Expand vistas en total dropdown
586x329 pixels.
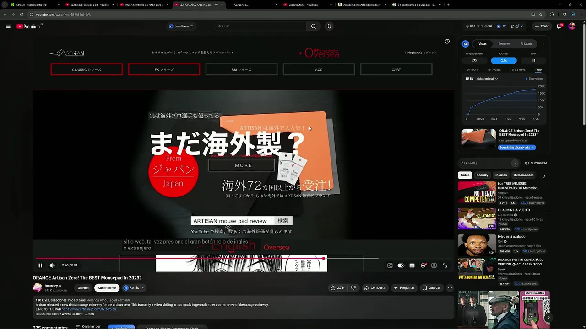click(487, 79)
